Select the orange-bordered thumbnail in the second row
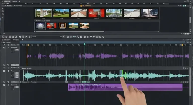This screenshot has height=105, width=193. click(62, 25)
